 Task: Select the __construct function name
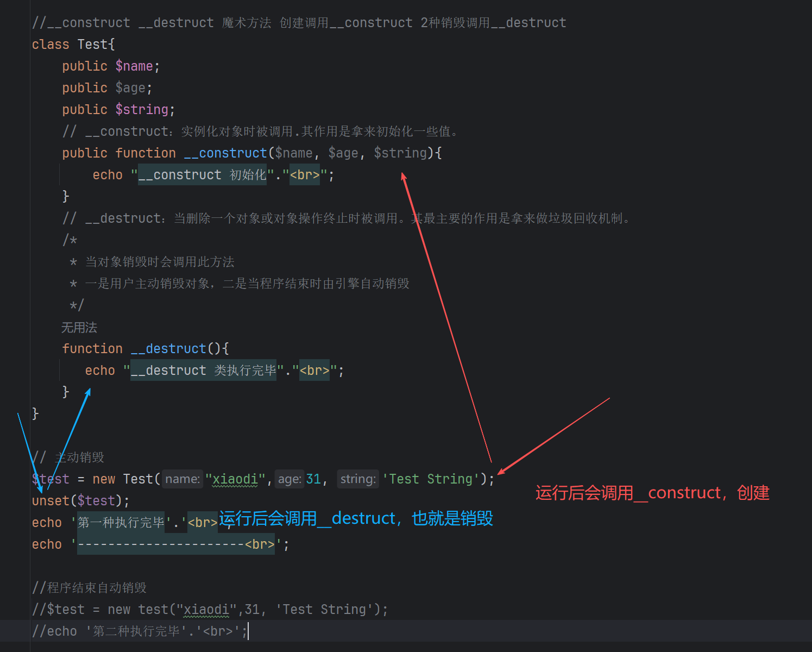[x=225, y=153]
